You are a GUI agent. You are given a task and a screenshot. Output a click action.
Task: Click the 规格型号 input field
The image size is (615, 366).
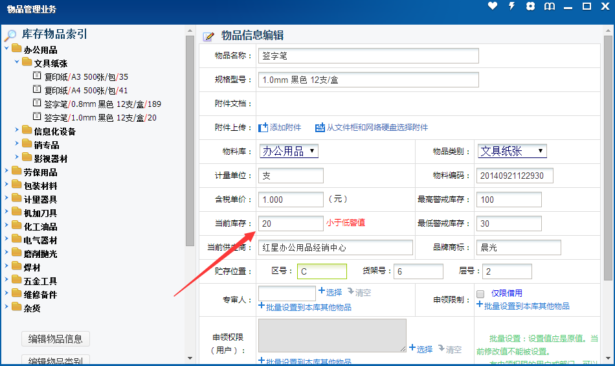tap(368, 80)
